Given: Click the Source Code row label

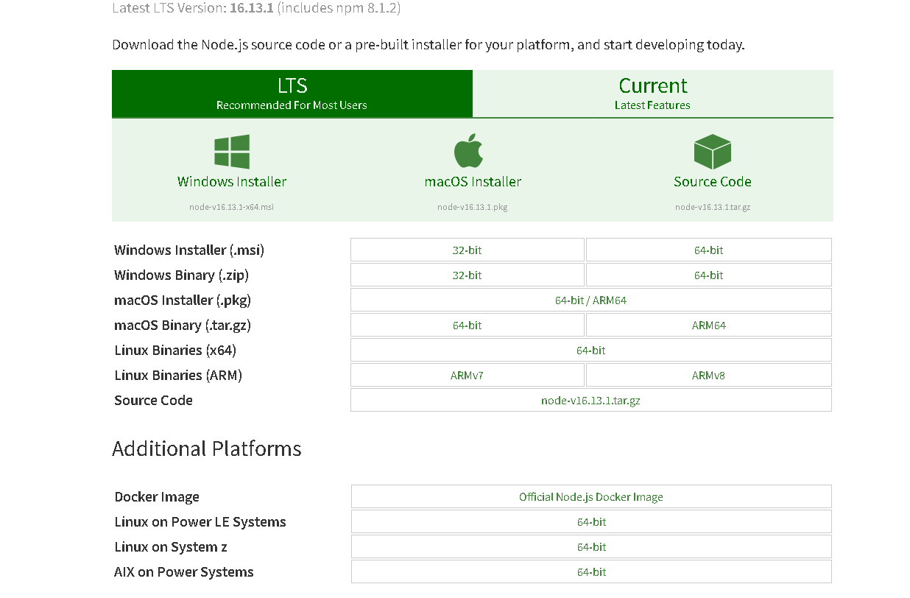Looking at the screenshot, I should point(153,401).
